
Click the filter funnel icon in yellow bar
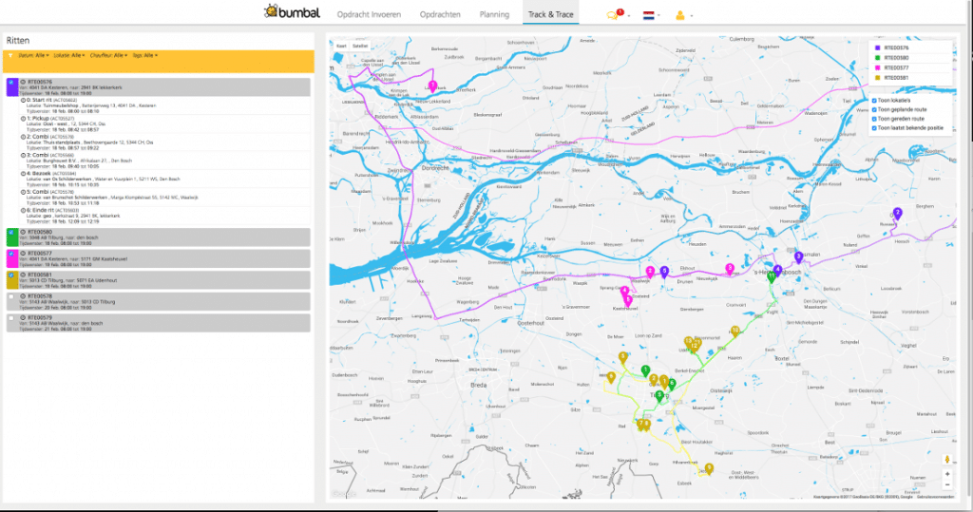(10, 56)
